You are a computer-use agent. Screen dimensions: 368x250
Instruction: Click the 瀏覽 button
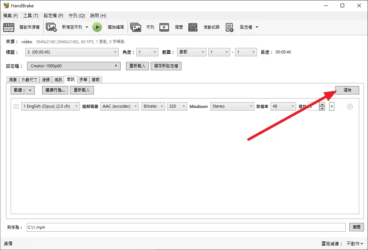356,227
